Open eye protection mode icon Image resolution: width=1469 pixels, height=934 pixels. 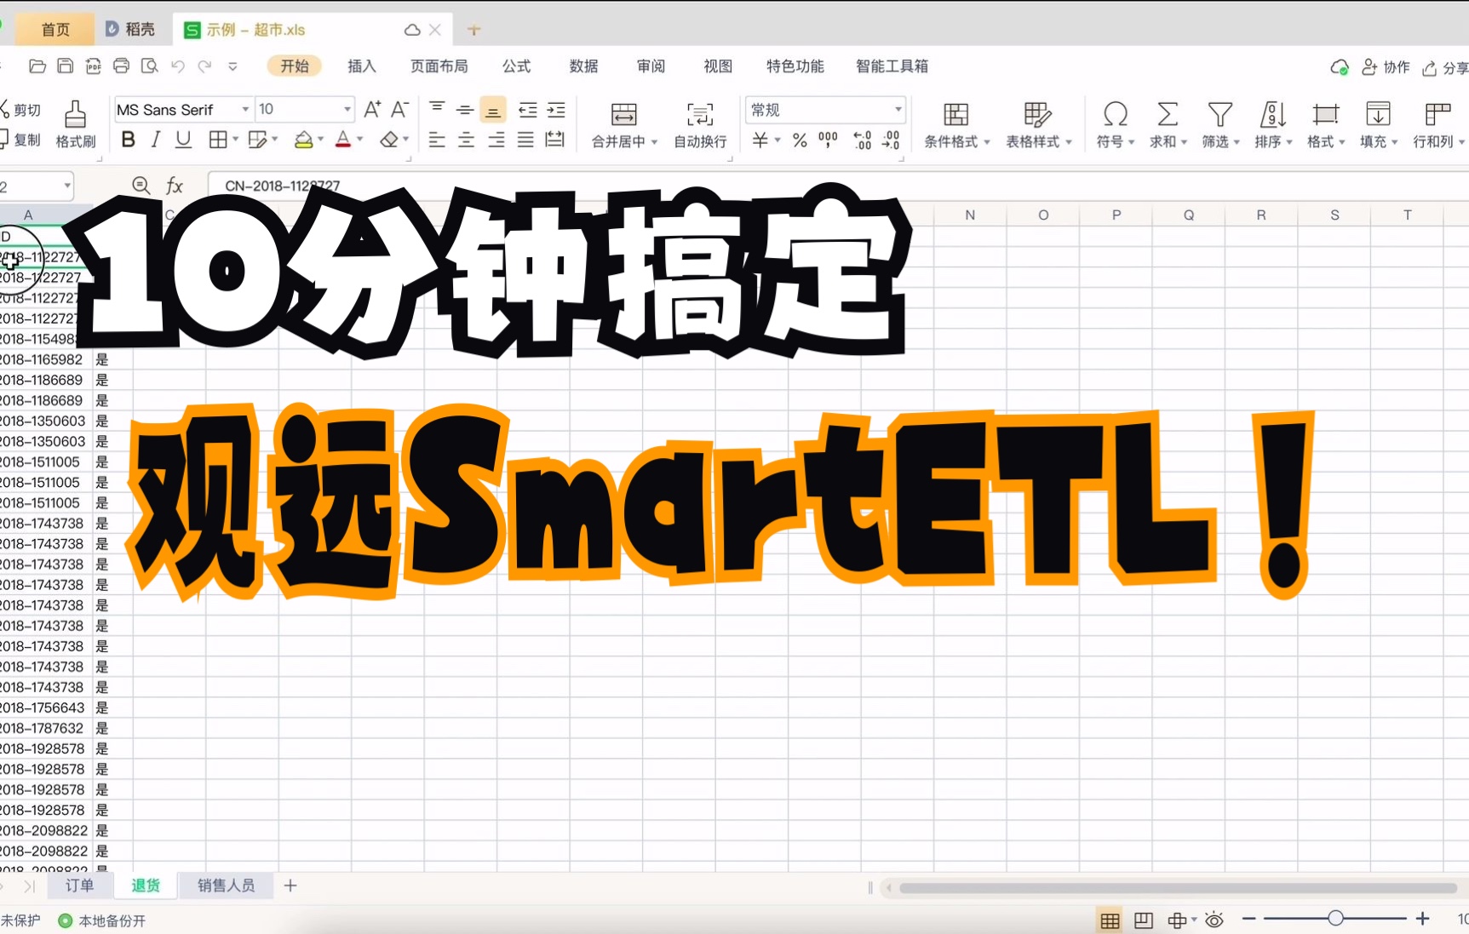tap(1214, 920)
